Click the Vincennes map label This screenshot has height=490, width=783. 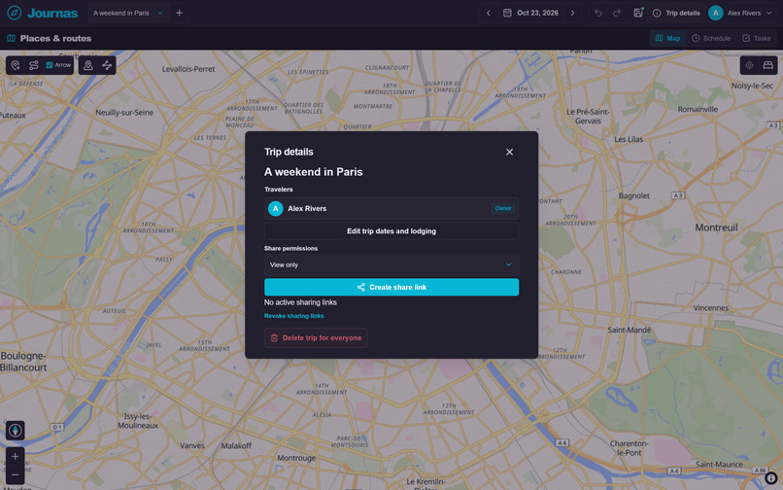tap(711, 308)
